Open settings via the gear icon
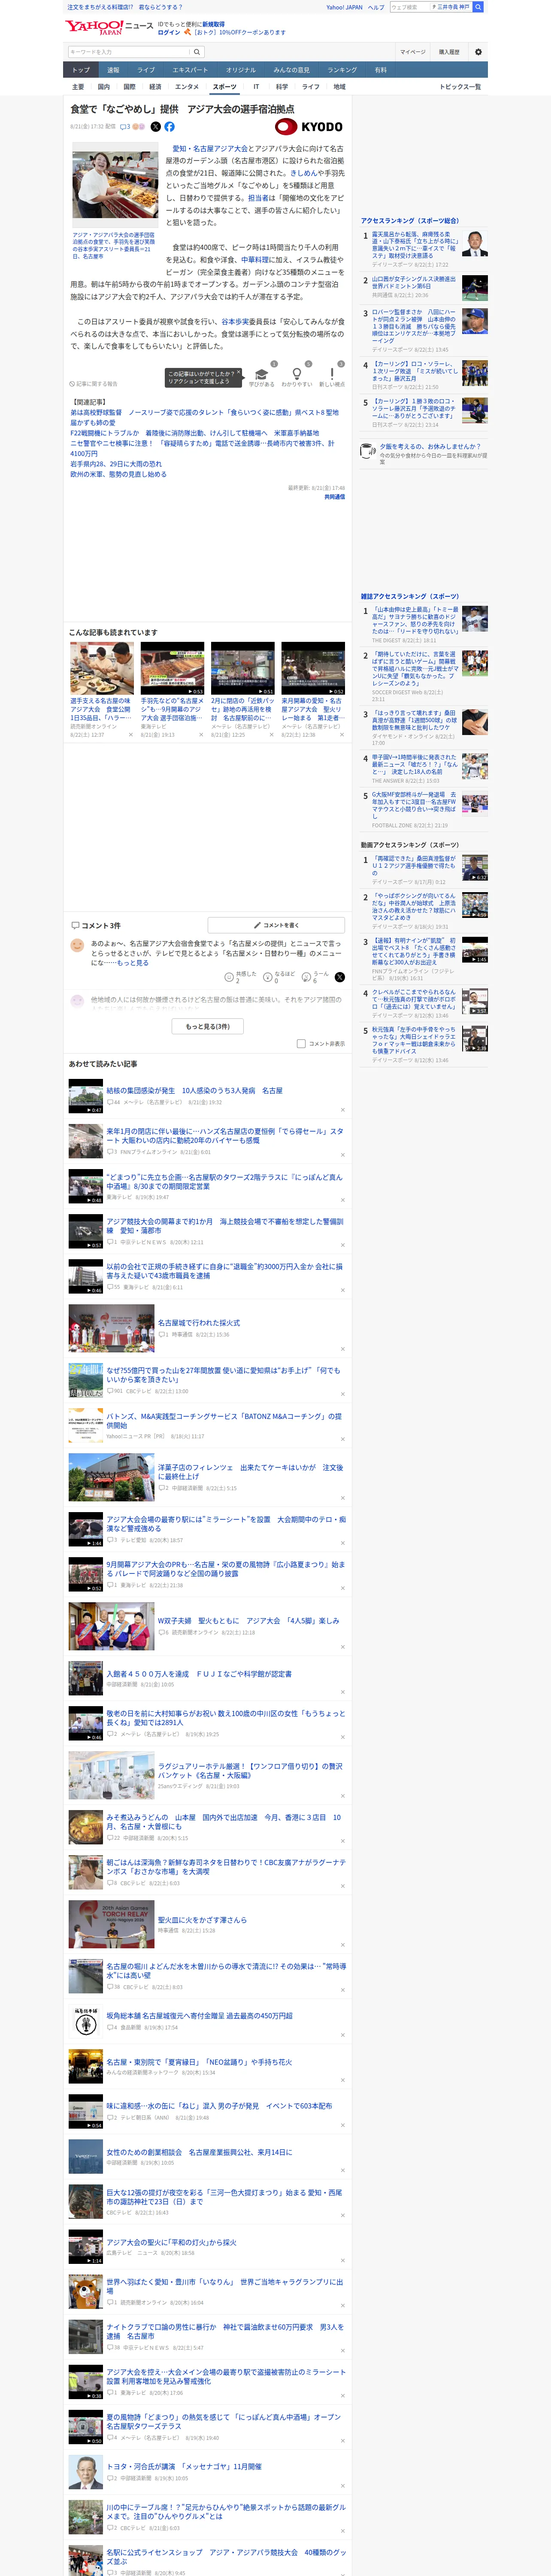Image resolution: width=551 pixels, height=2576 pixels. point(478,52)
